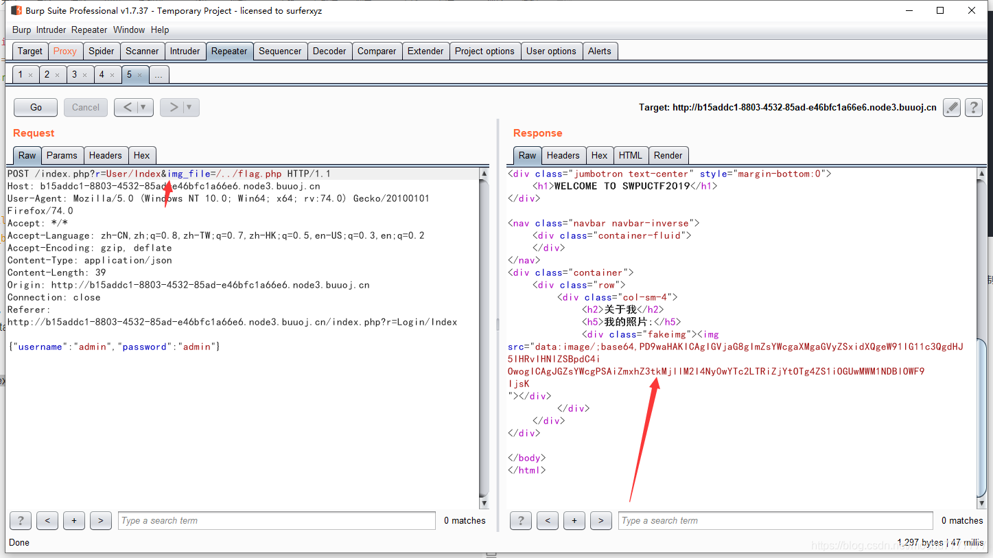Click the Burp Suite logo in title bar
The image size is (993, 558).
click(16, 10)
